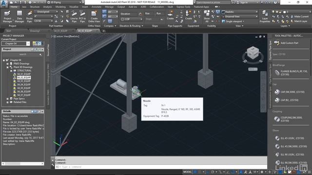Open the Unsaved View dropdown
This screenshot has height=175, width=312.
click(x=239, y=17)
